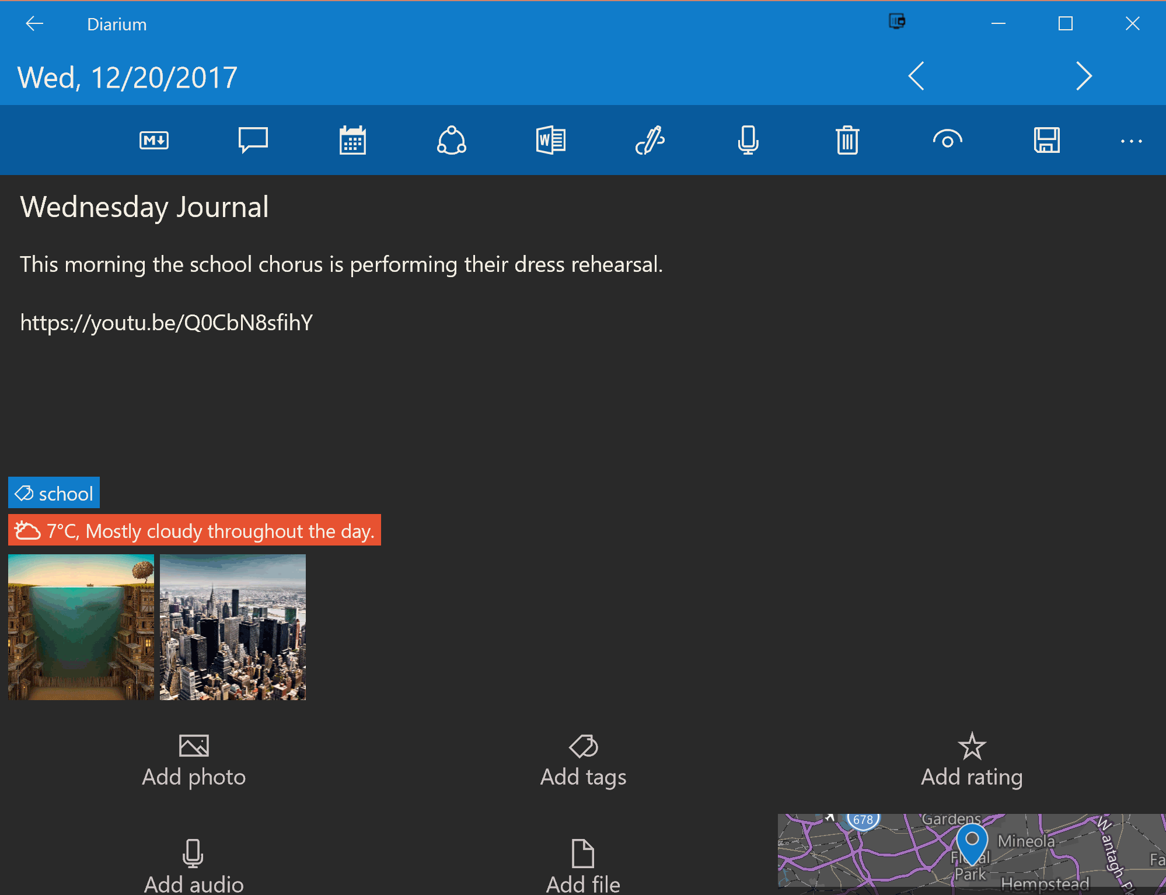1166x895 pixels.
Task: Go to next day with right chevron
Action: coord(1084,76)
